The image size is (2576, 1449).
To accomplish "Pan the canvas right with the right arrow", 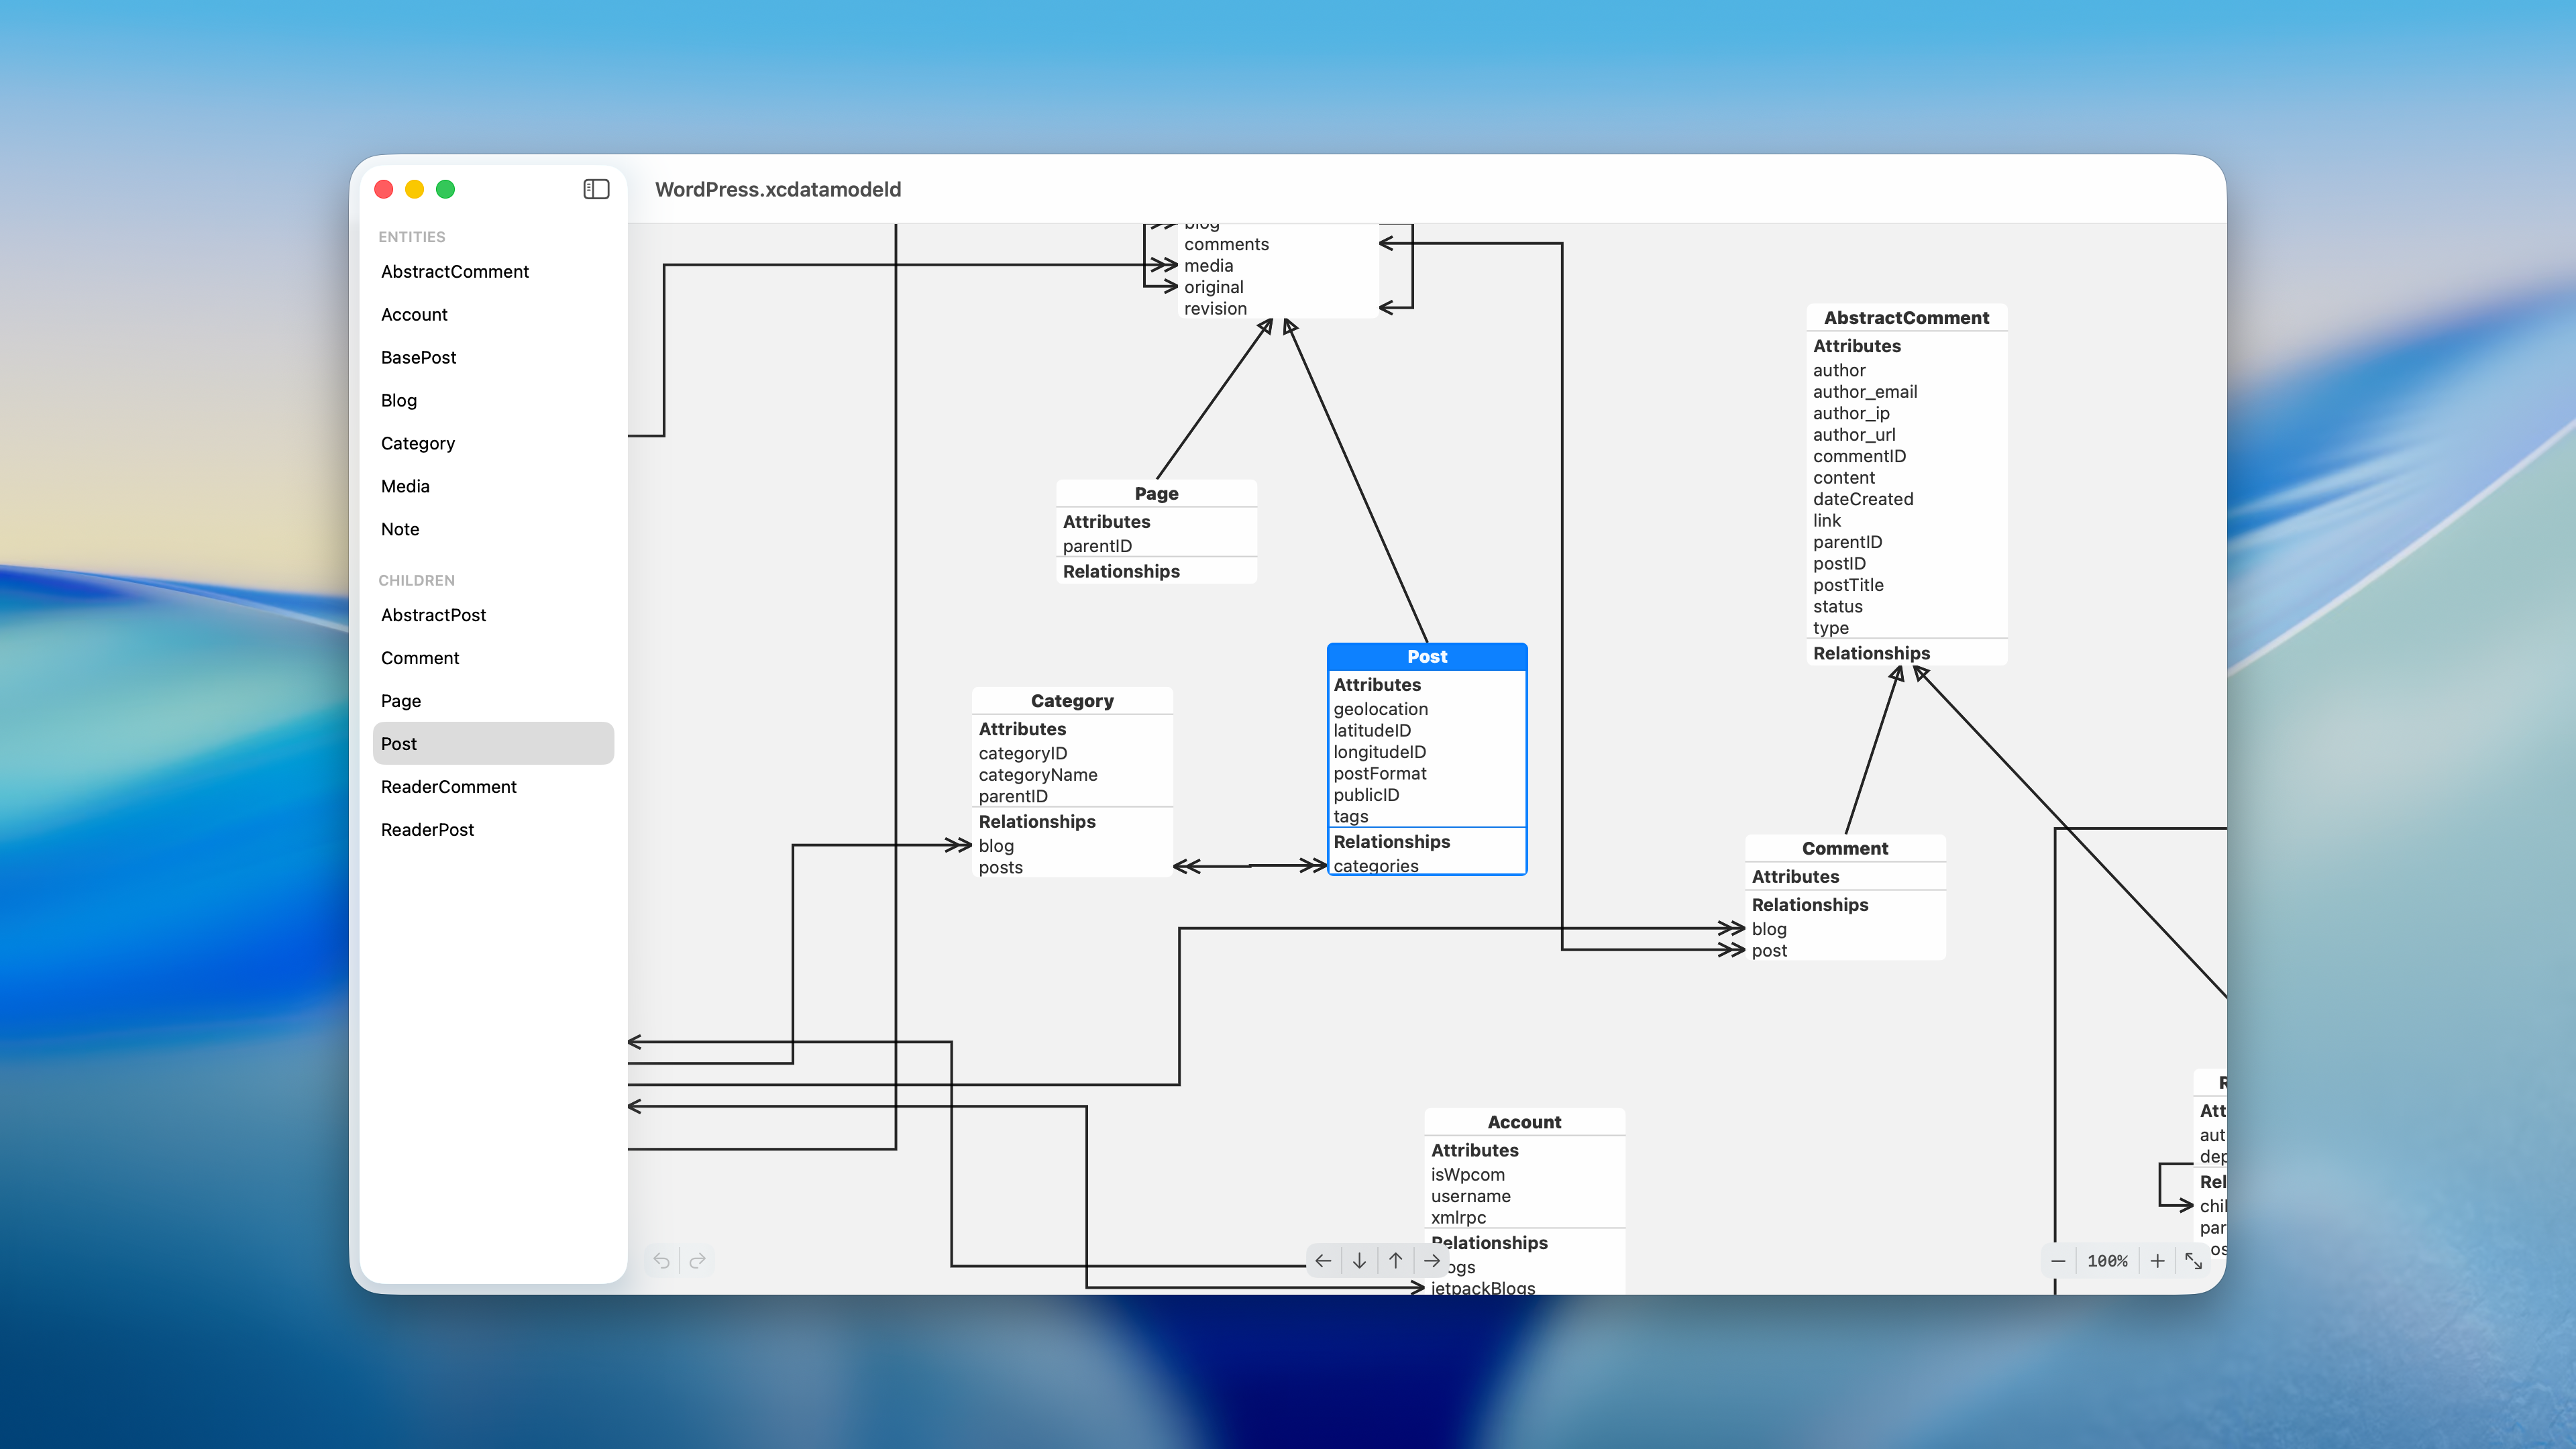I will [1432, 1260].
